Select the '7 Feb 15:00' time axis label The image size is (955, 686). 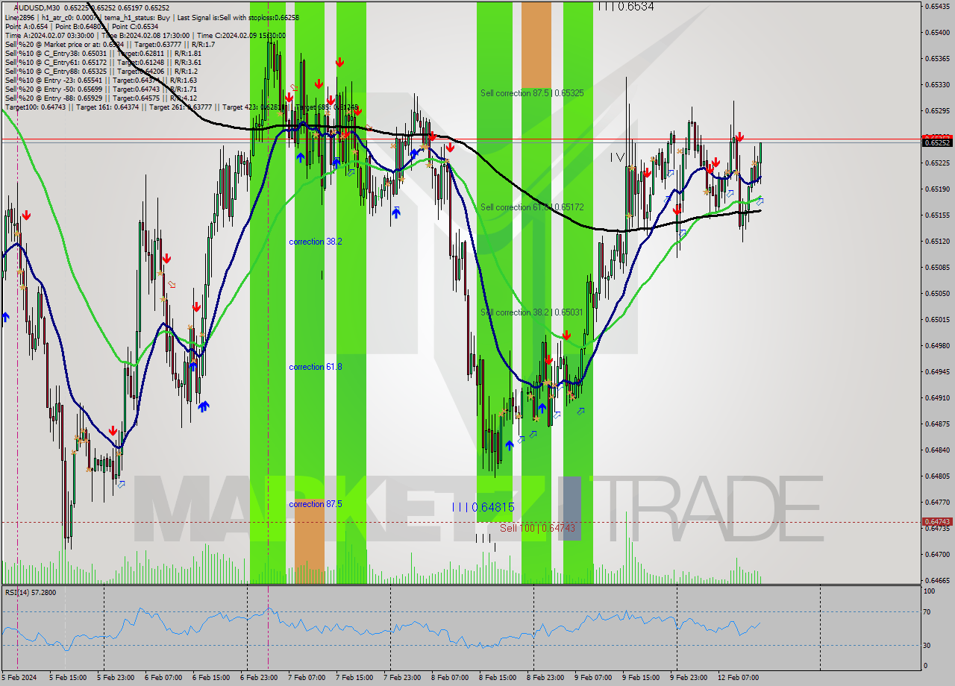click(x=354, y=678)
